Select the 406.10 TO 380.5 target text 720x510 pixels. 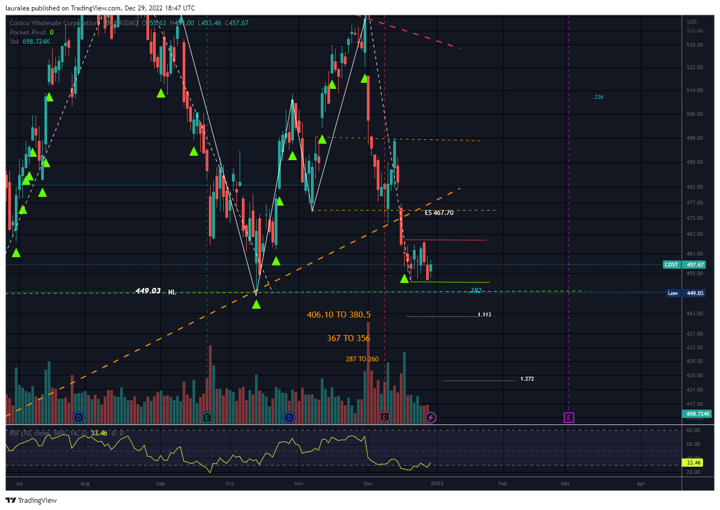click(339, 315)
